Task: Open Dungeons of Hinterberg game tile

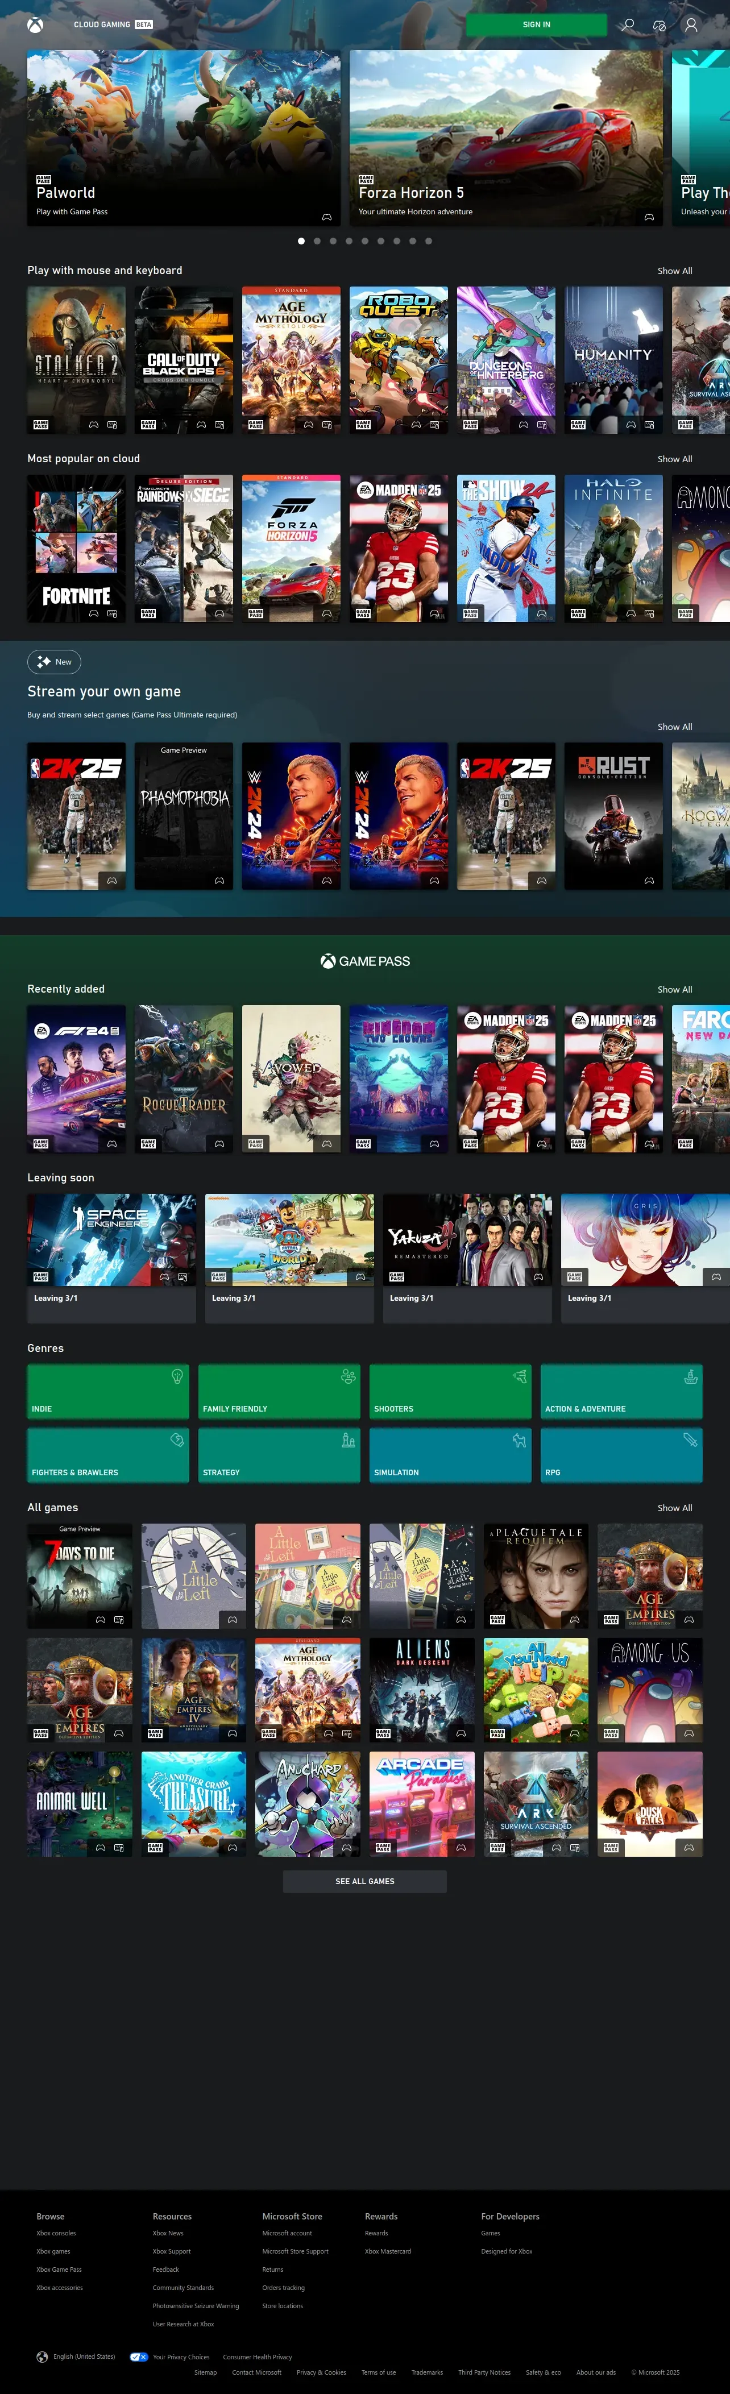Action: [x=506, y=360]
